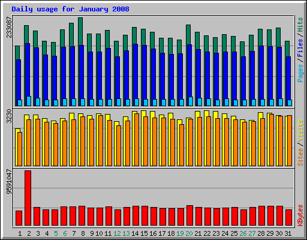Select the green weekend day label 13
Image resolution: width=307 pixels, height=240 pixels.
tap(126, 233)
